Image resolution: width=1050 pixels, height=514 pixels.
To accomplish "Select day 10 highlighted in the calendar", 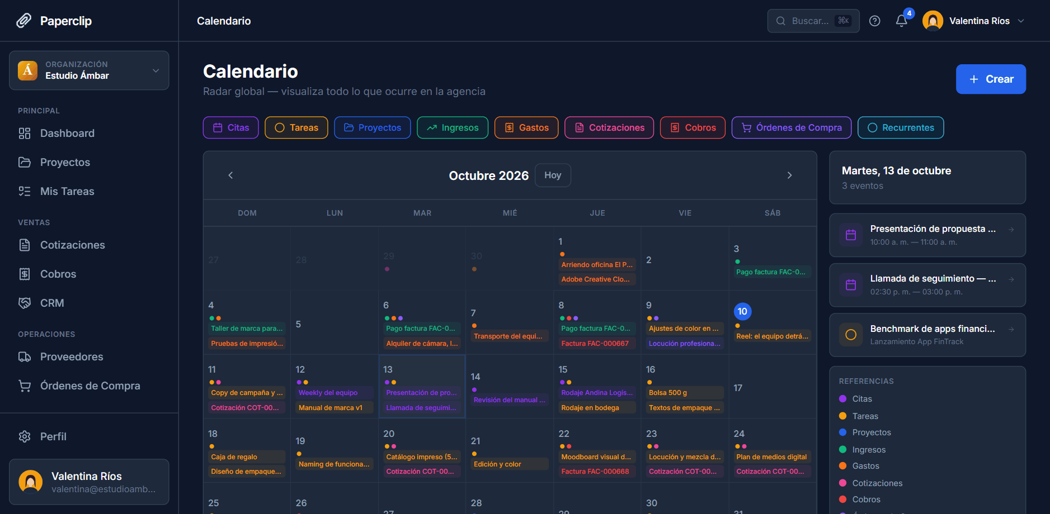I will pyautogui.click(x=742, y=312).
